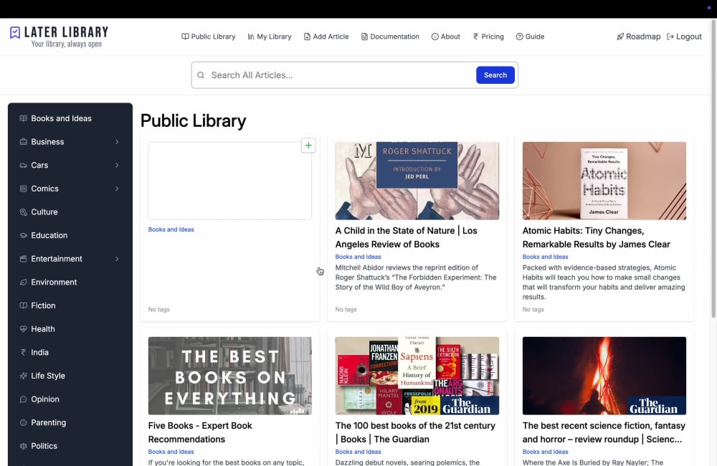Open The 100 best books of the 21st century title
The height and width of the screenshot is (466, 717).
415,432
